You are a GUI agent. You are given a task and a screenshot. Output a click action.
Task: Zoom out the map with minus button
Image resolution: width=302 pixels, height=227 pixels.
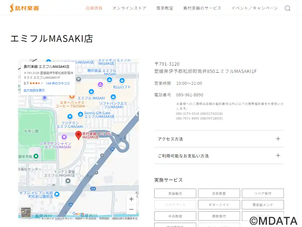click(x=131, y=209)
